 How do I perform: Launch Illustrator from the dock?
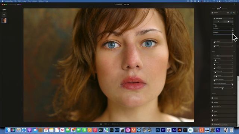[180, 130]
